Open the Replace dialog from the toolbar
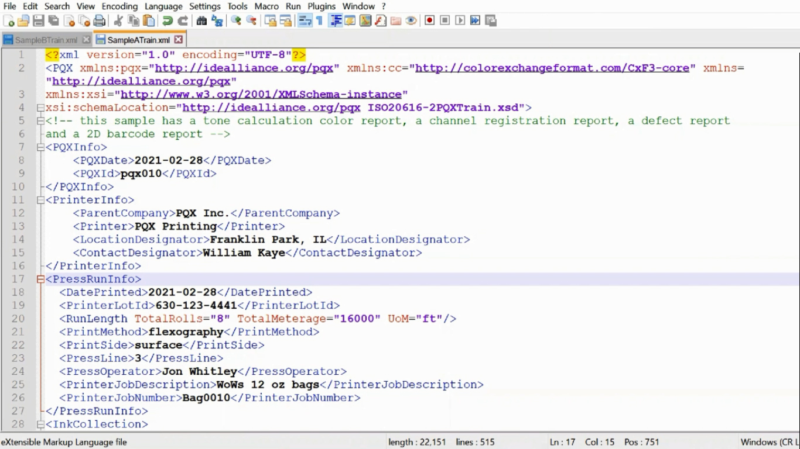Viewport: 800px width, 449px height. pyautogui.click(x=217, y=20)
